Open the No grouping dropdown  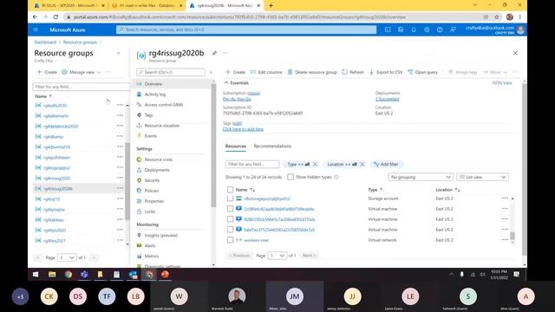coord(421,177)
